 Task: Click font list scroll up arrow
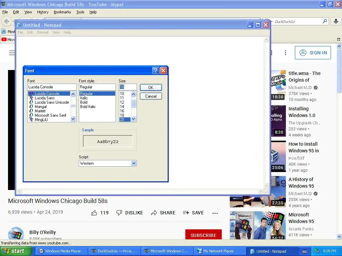(x=73, y=94)
